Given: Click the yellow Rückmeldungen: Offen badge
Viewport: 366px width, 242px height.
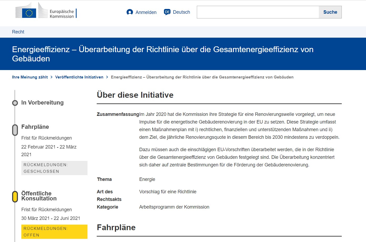Looking at the screenshot, I should pos(54,232).
